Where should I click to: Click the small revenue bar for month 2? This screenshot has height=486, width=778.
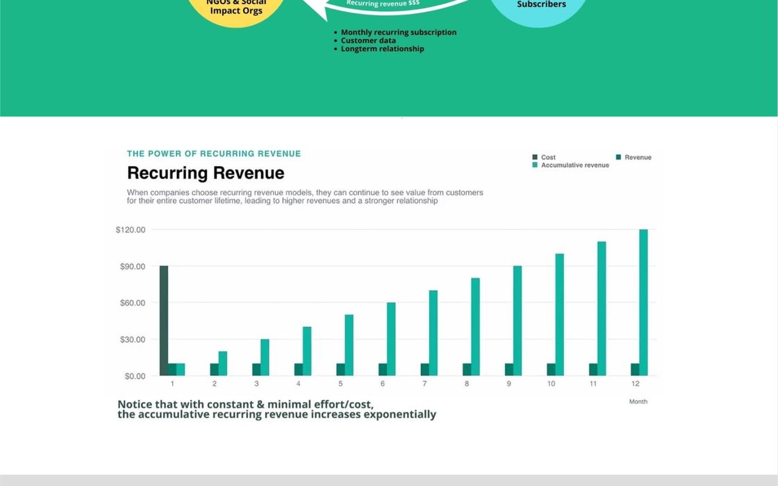pyautogui.click(x=215, y=370)
